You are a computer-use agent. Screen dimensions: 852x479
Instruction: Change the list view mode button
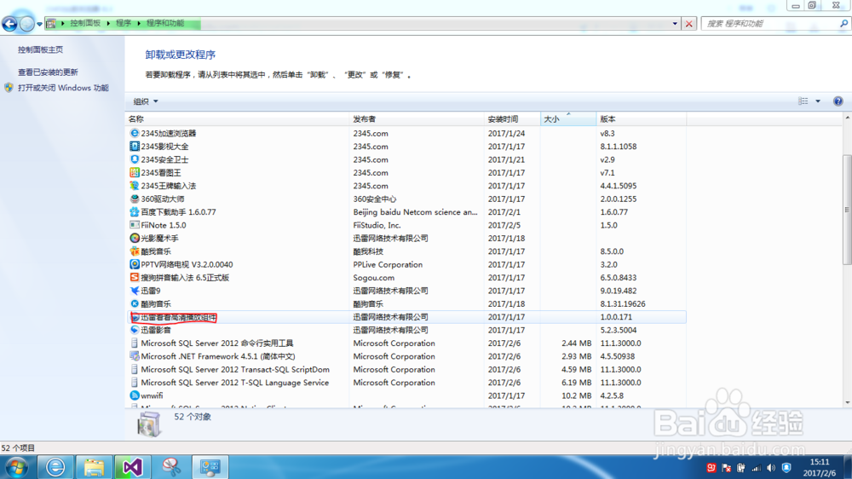tap(803, 101)
